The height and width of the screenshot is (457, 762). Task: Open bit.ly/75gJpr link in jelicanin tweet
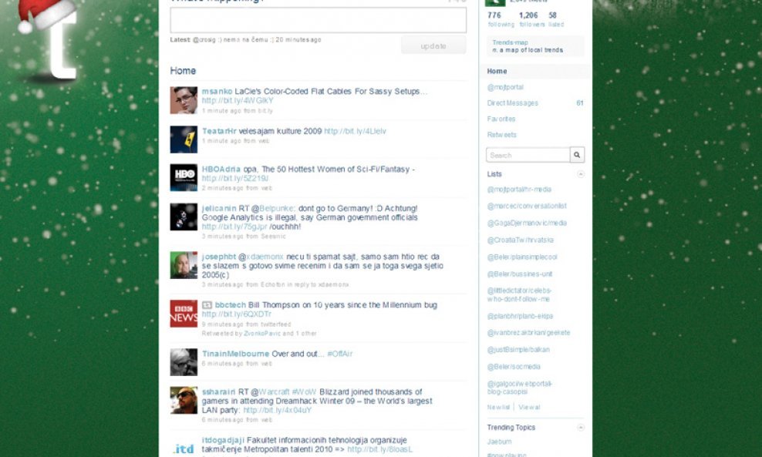click(234, 227)
